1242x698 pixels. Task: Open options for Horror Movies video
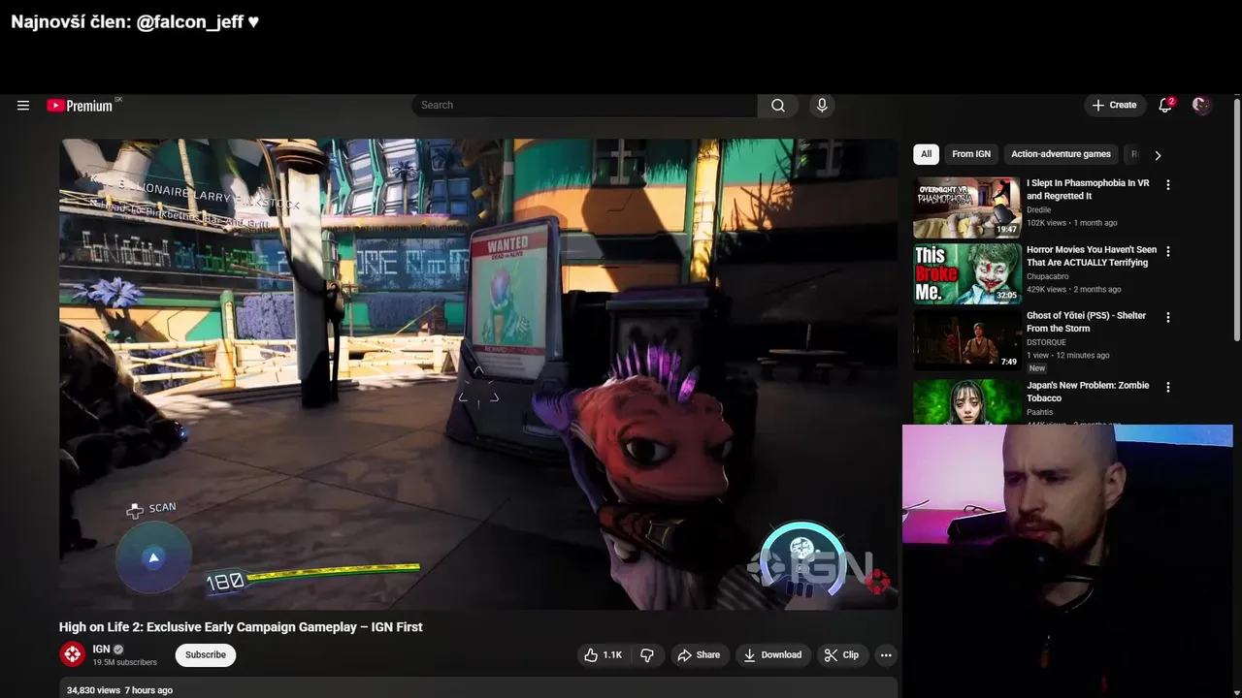click(x=1168, y=251)
